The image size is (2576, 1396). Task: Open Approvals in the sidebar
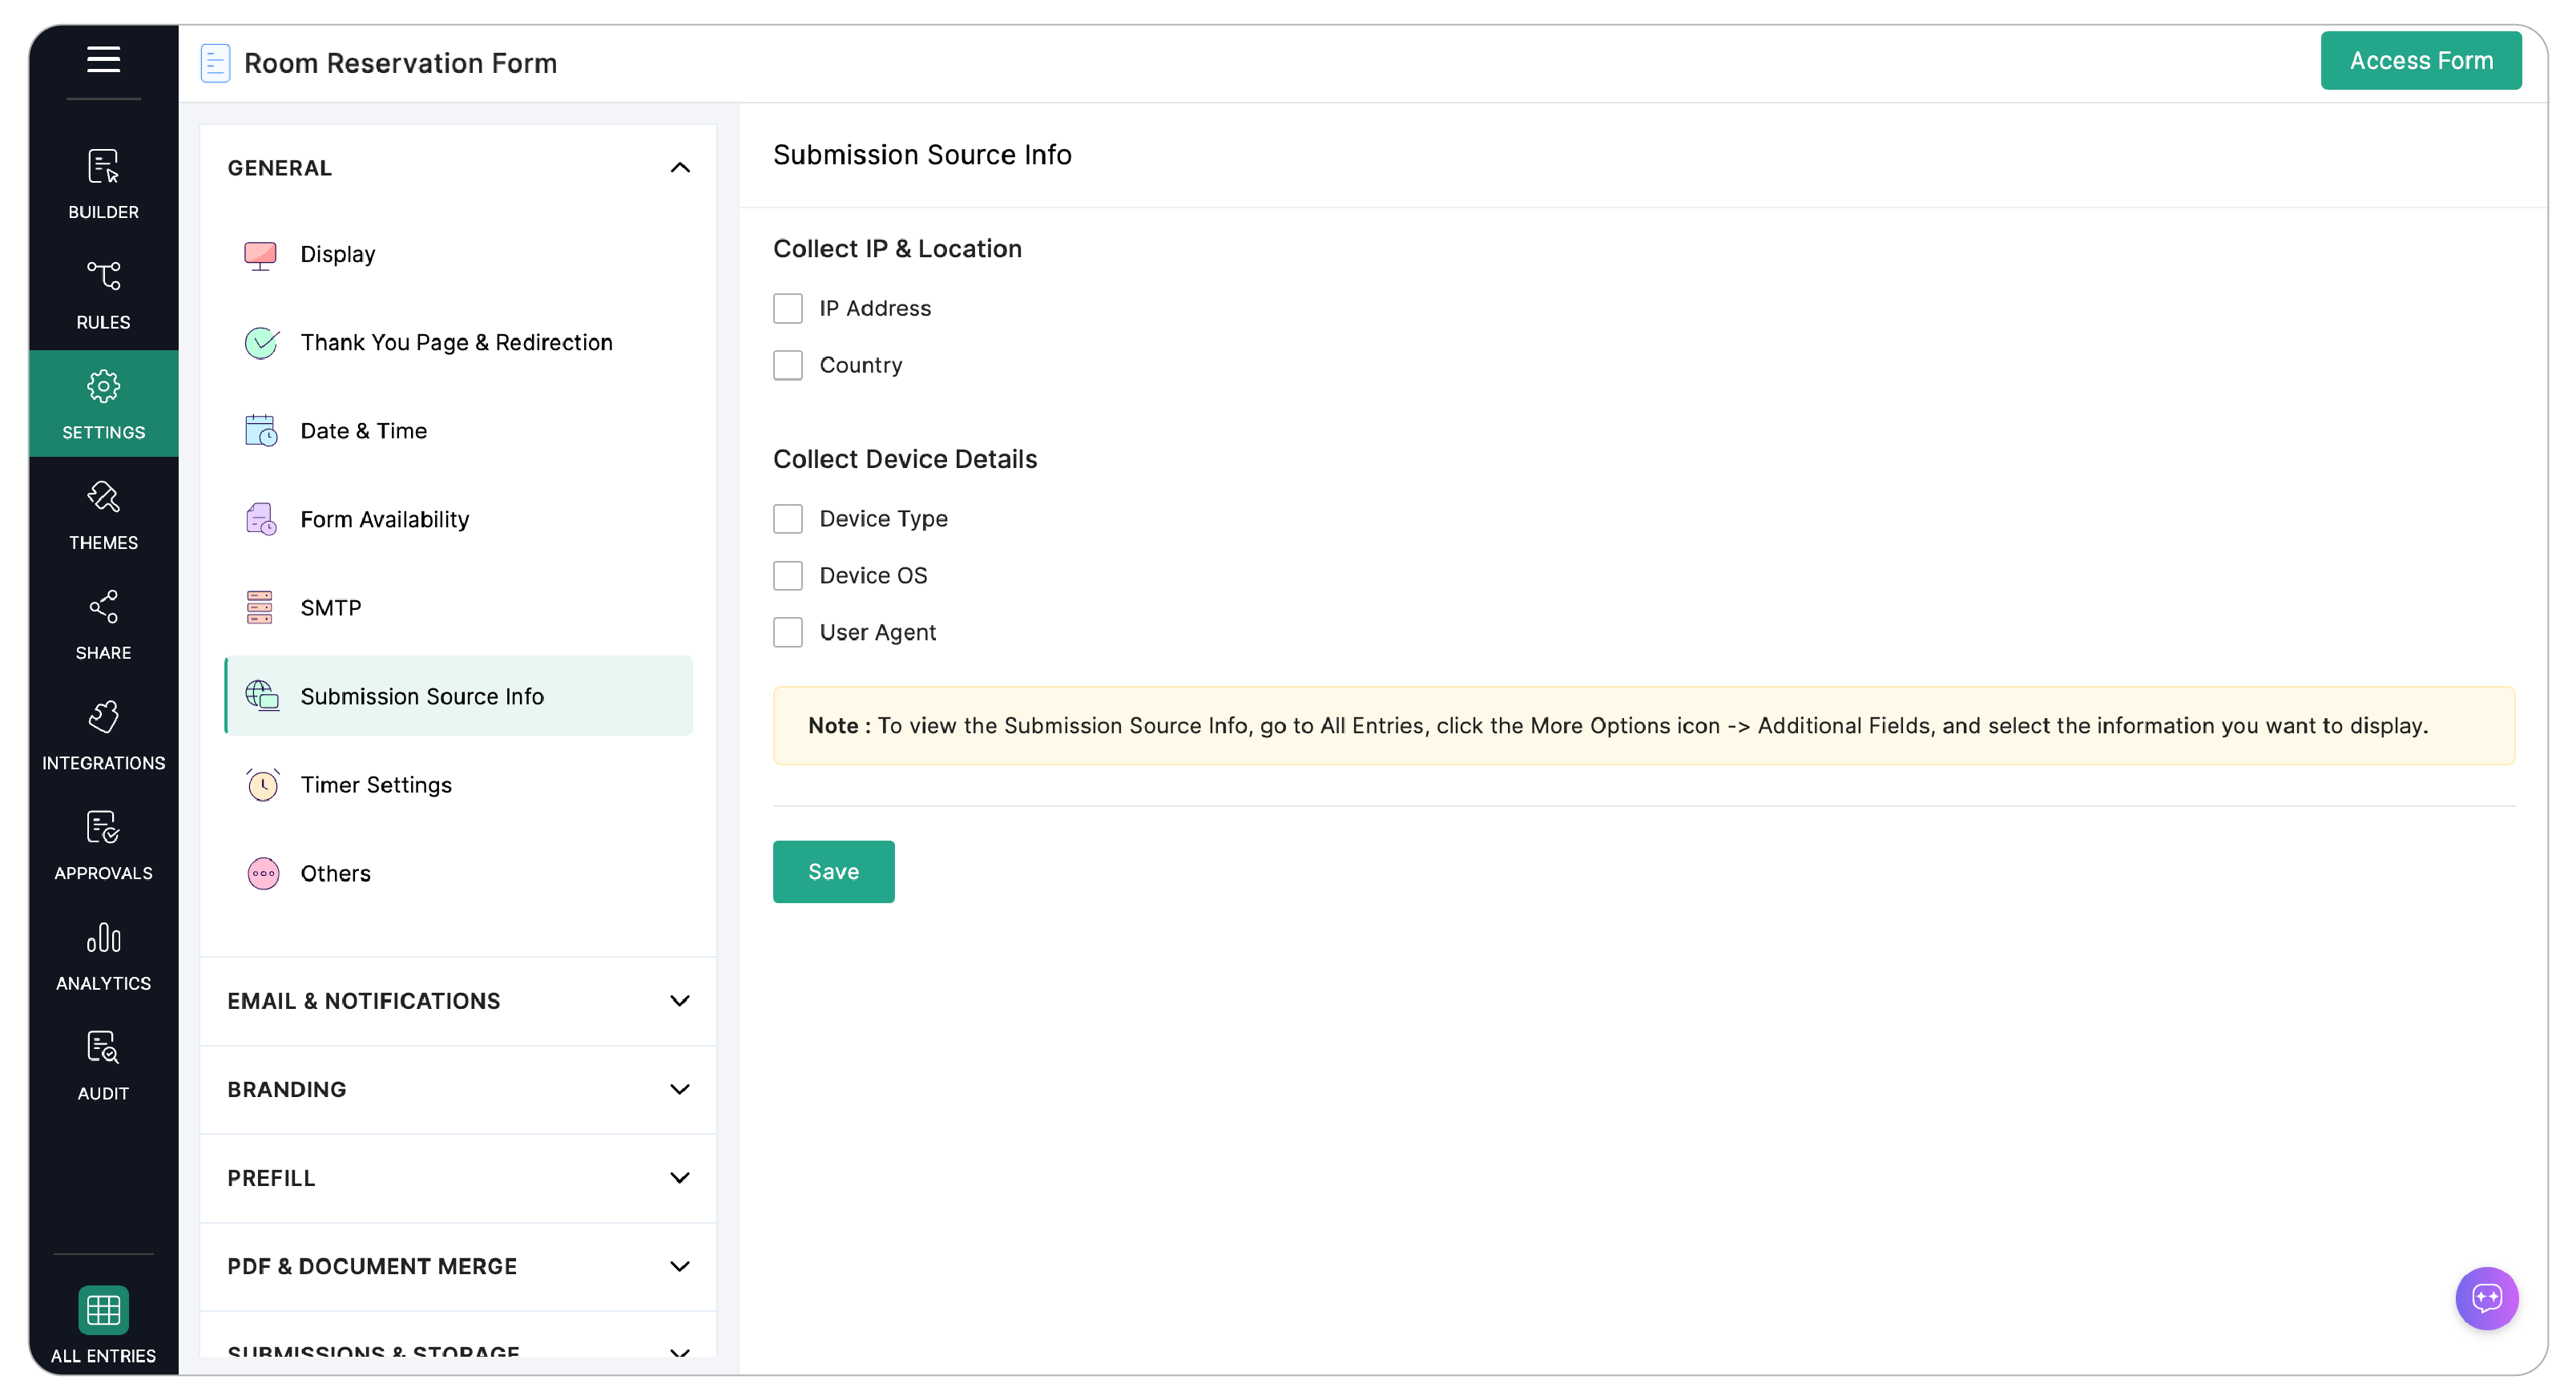tap(103, 845)
